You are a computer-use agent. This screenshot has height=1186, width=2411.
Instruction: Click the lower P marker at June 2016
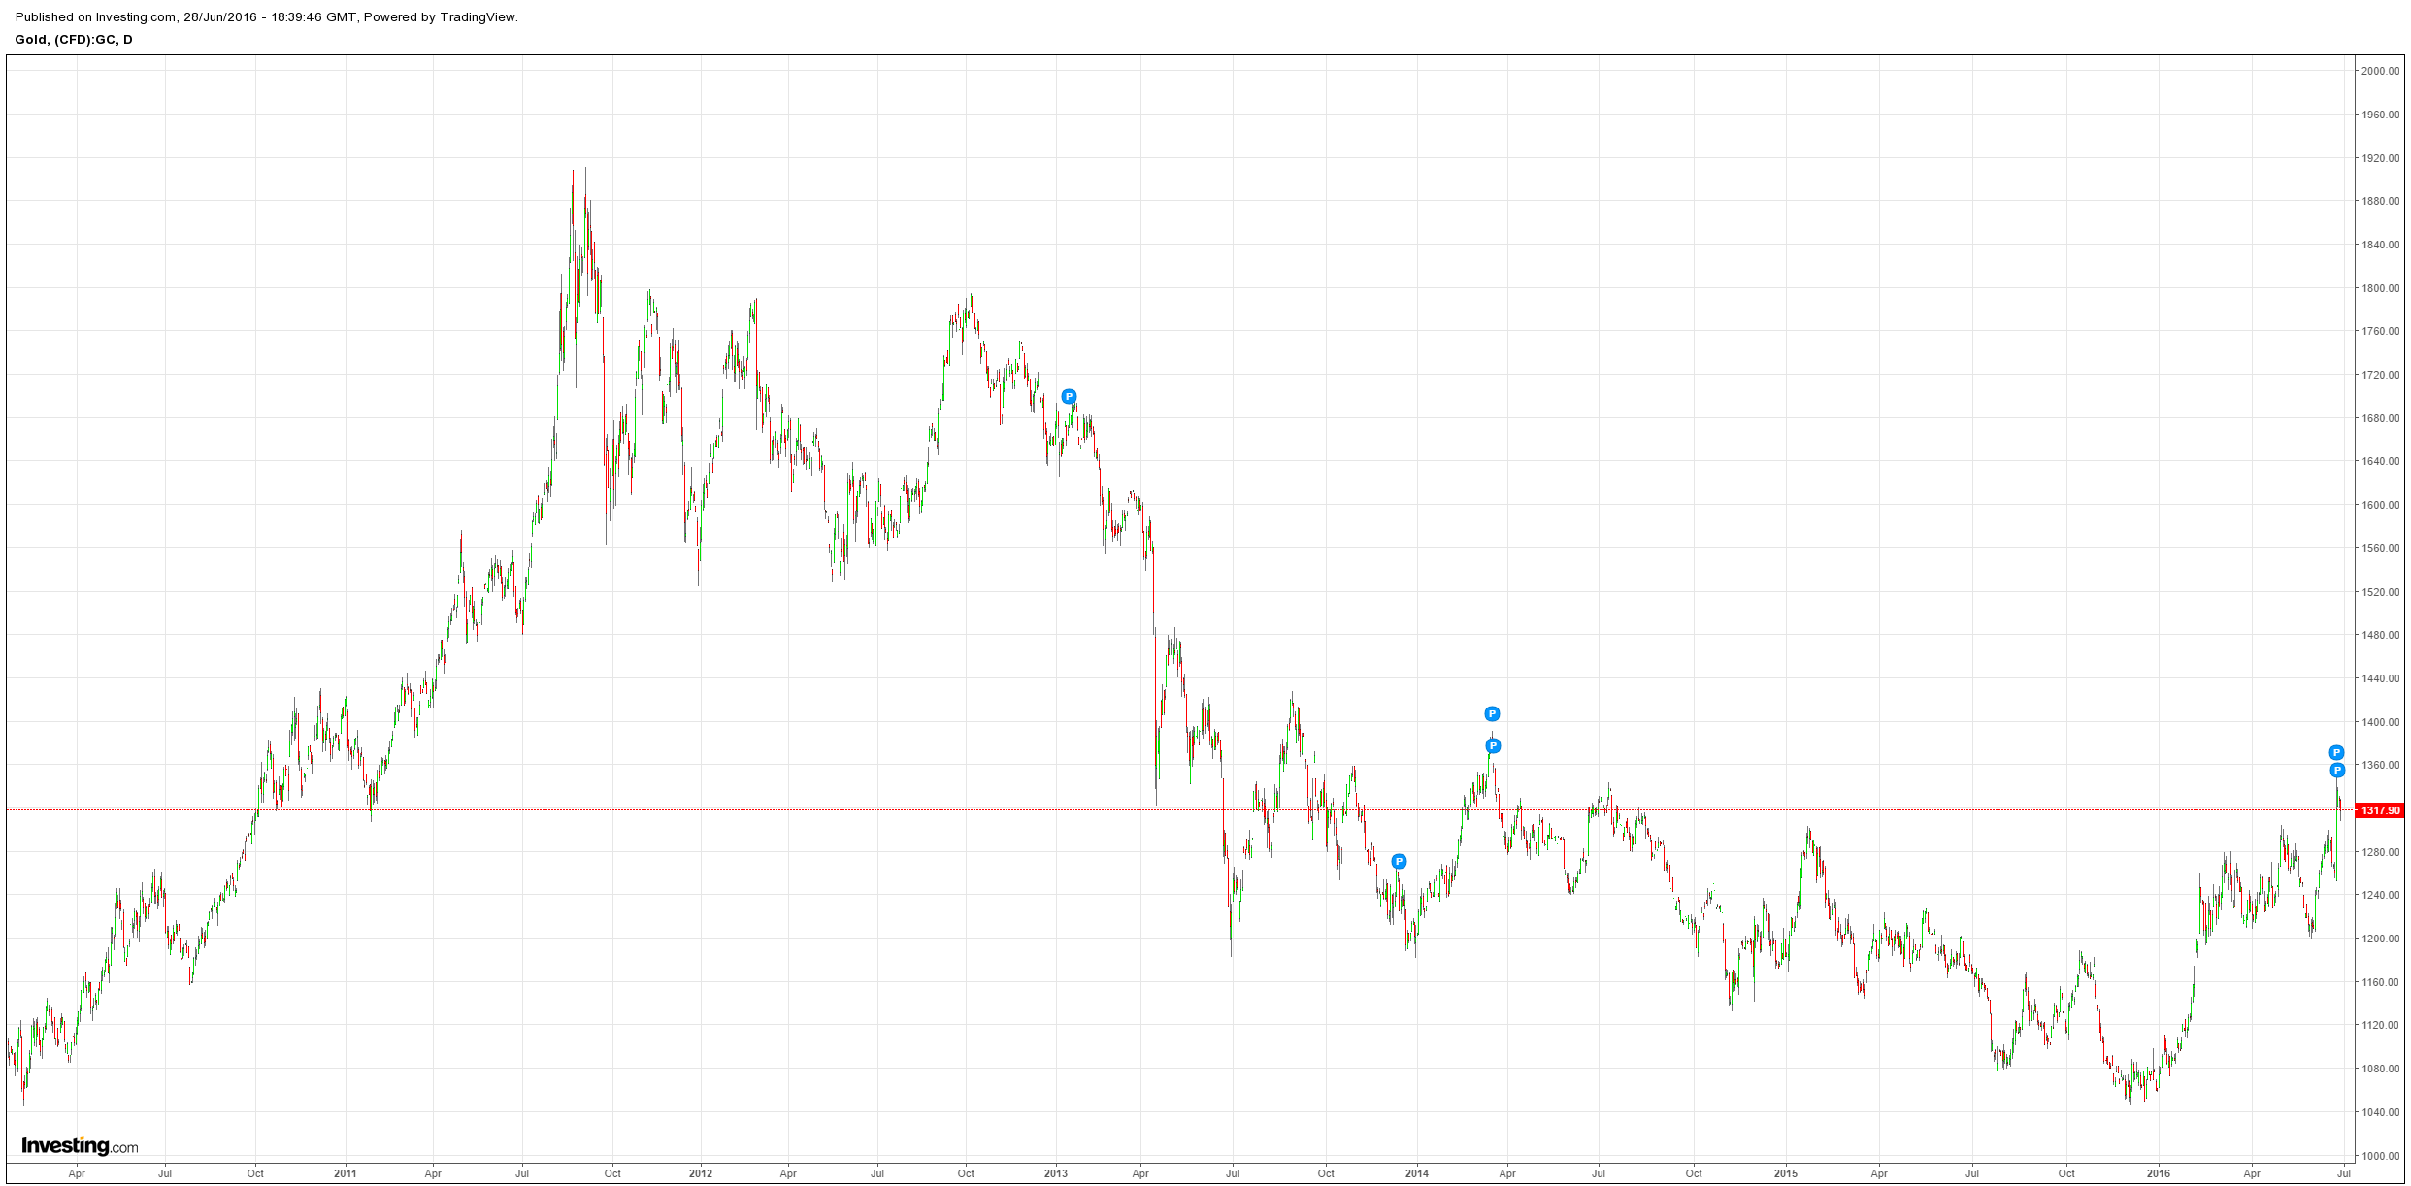(2337, 770)
